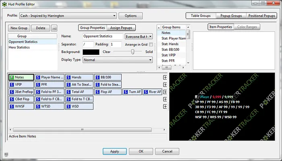Viewport: 282px width, 161px height.
Task: Select the Player Name stat icon
Action: click(38, 77)
